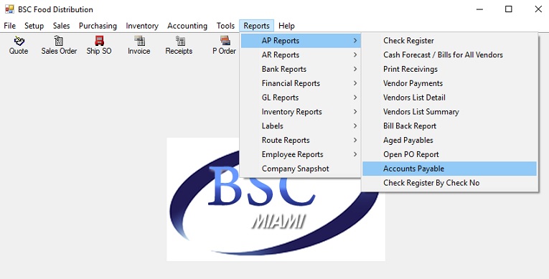Click the arrow beside Bank Reports
The width and height of the screenshot is (549, 279).
(x=355, y=70)
